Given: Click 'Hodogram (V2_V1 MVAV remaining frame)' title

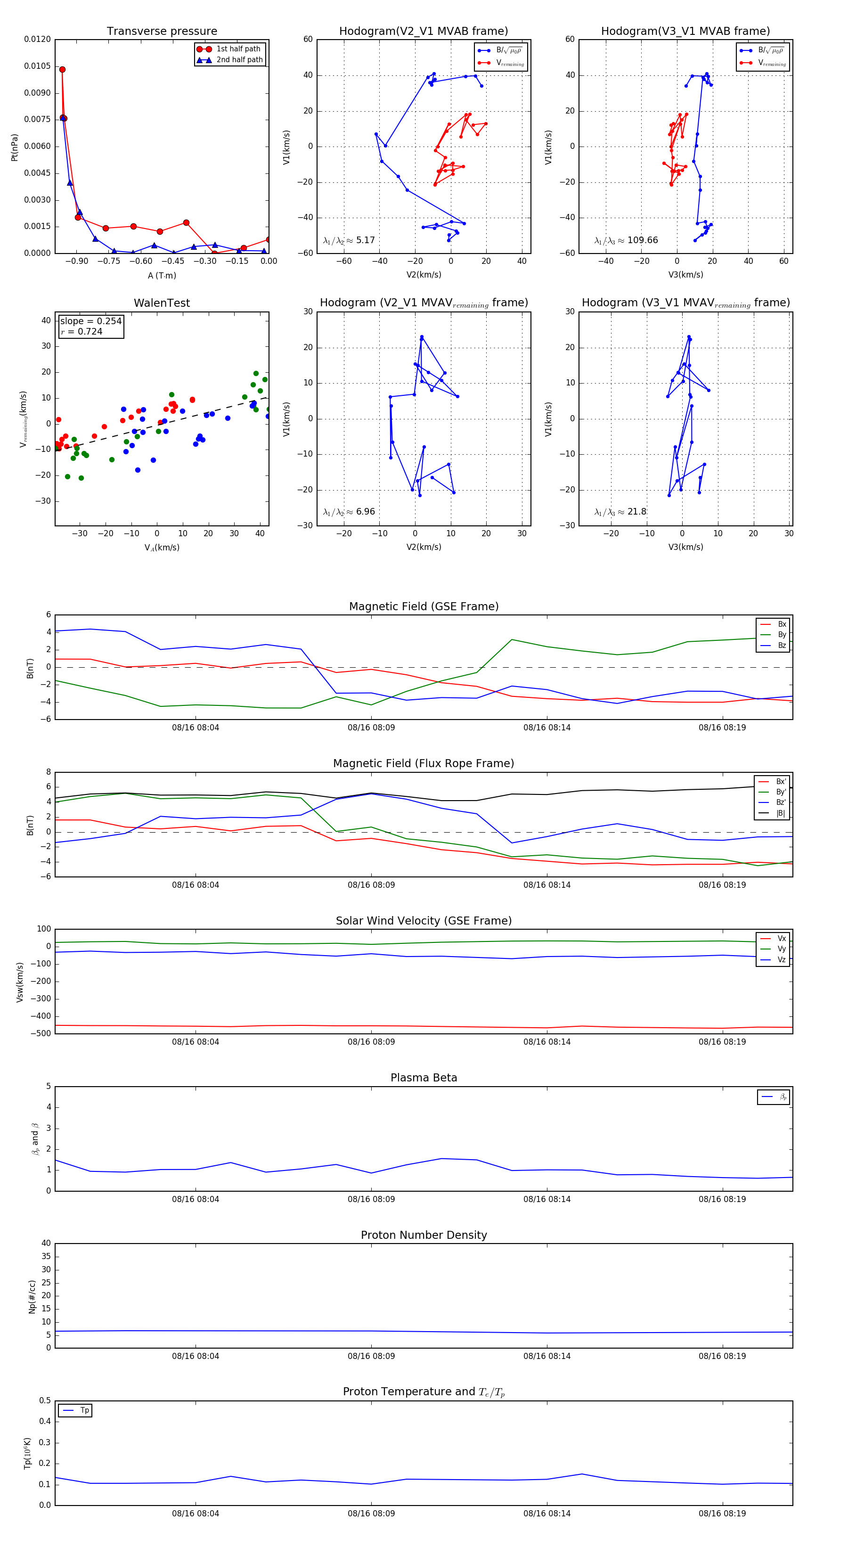Looking at the screenshot, I should pyautogui.click(x=424, y=303).
